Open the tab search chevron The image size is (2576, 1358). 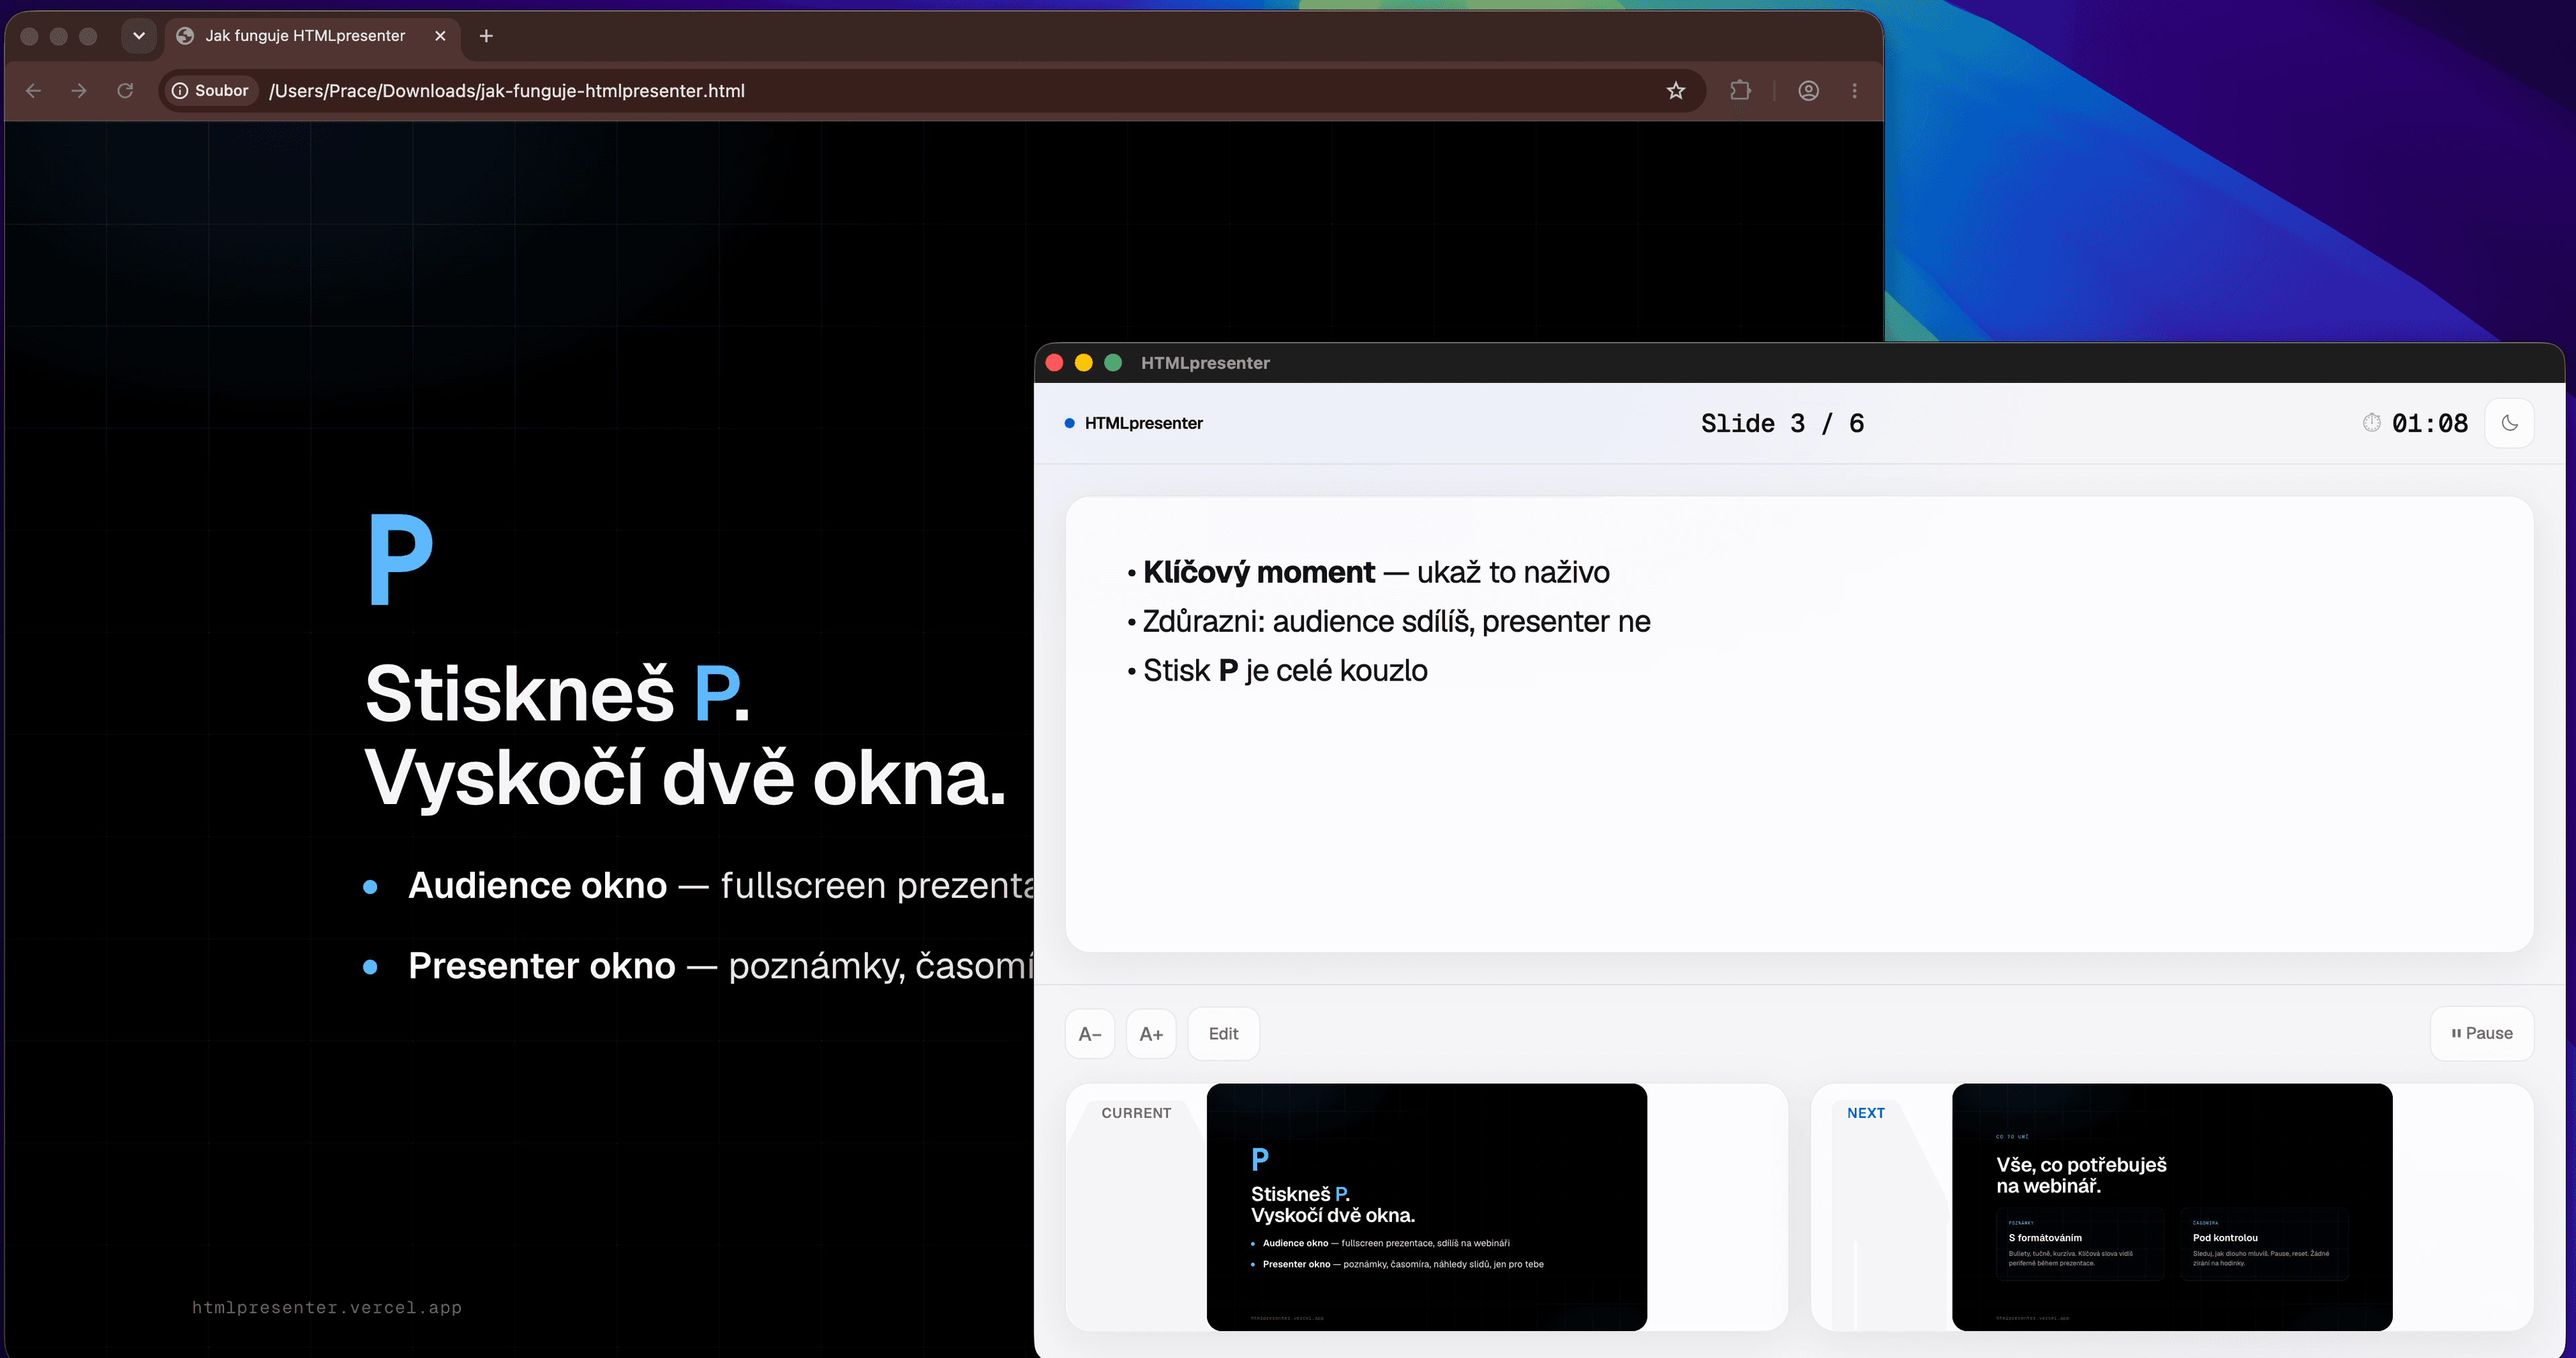(x=139, y=36)
